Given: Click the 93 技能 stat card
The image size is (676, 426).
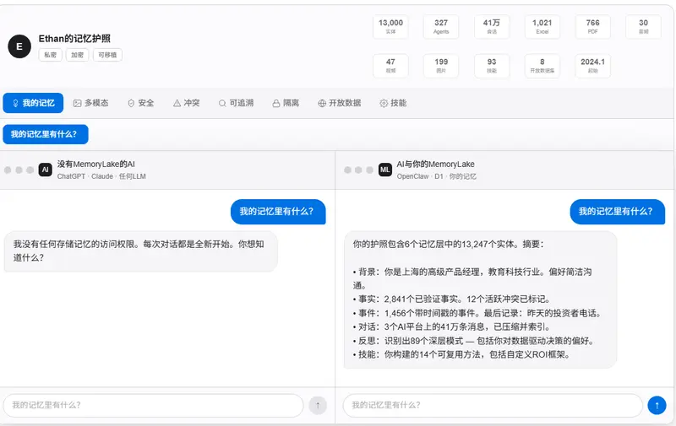Looking at the screenshot, I should [x=492, y=66].
